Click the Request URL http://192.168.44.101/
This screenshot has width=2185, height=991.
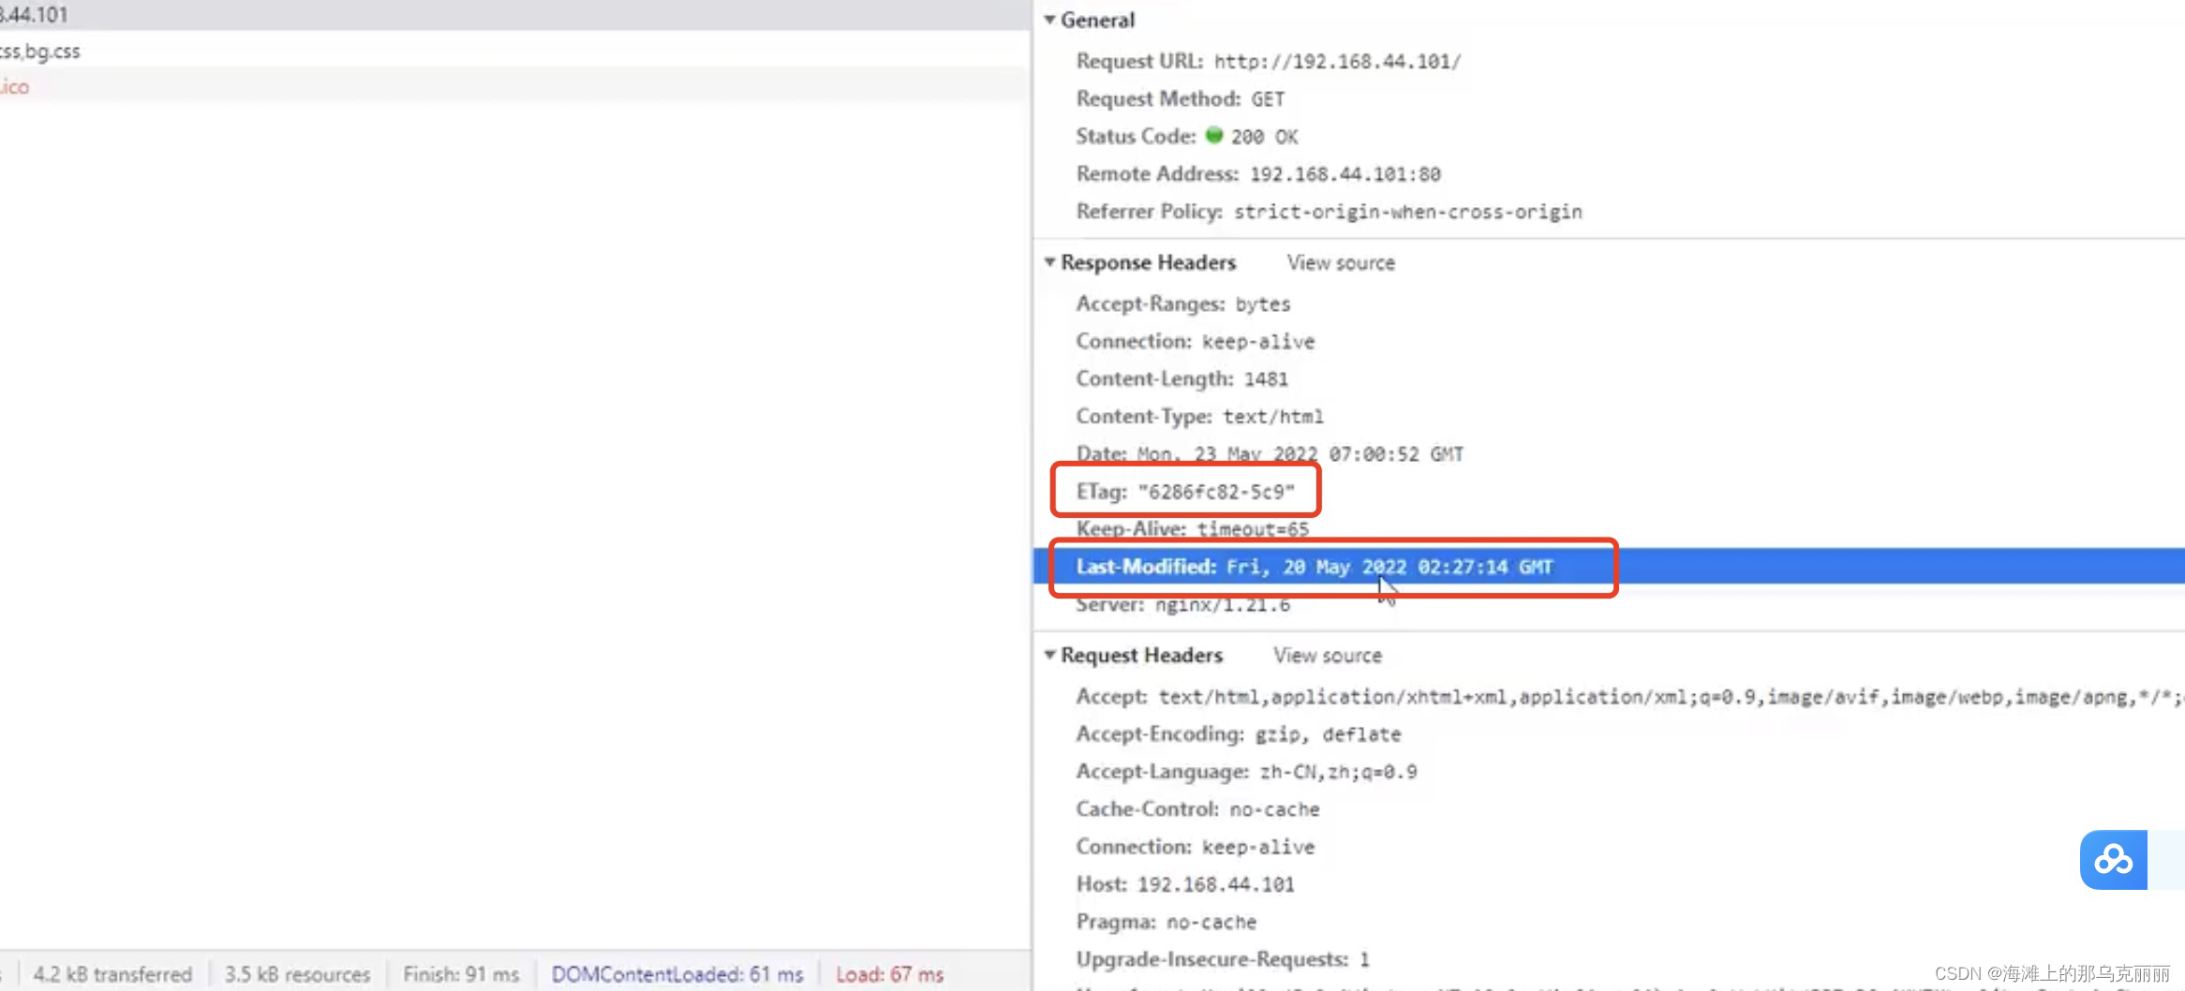coord(1336,60)
